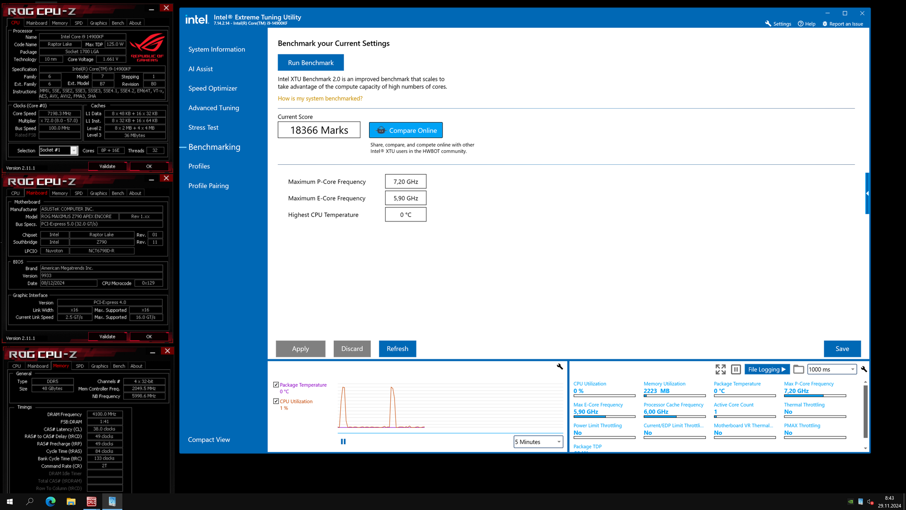Screen dimensions: 906x510
Task: Open AI Assist in the sidebar
Action: click(x=201, y=69)
